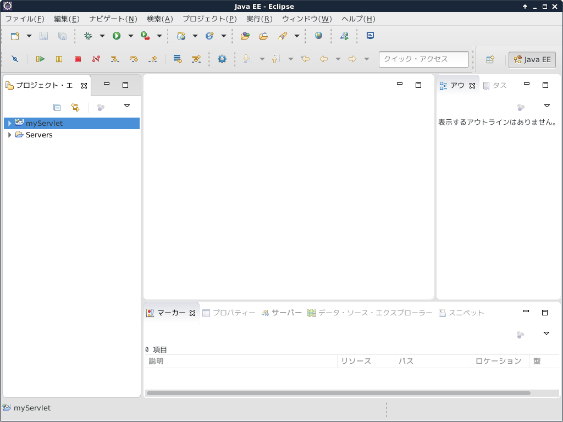Switch to the サーバー tab
563x422 pixels.
point(281,313)
